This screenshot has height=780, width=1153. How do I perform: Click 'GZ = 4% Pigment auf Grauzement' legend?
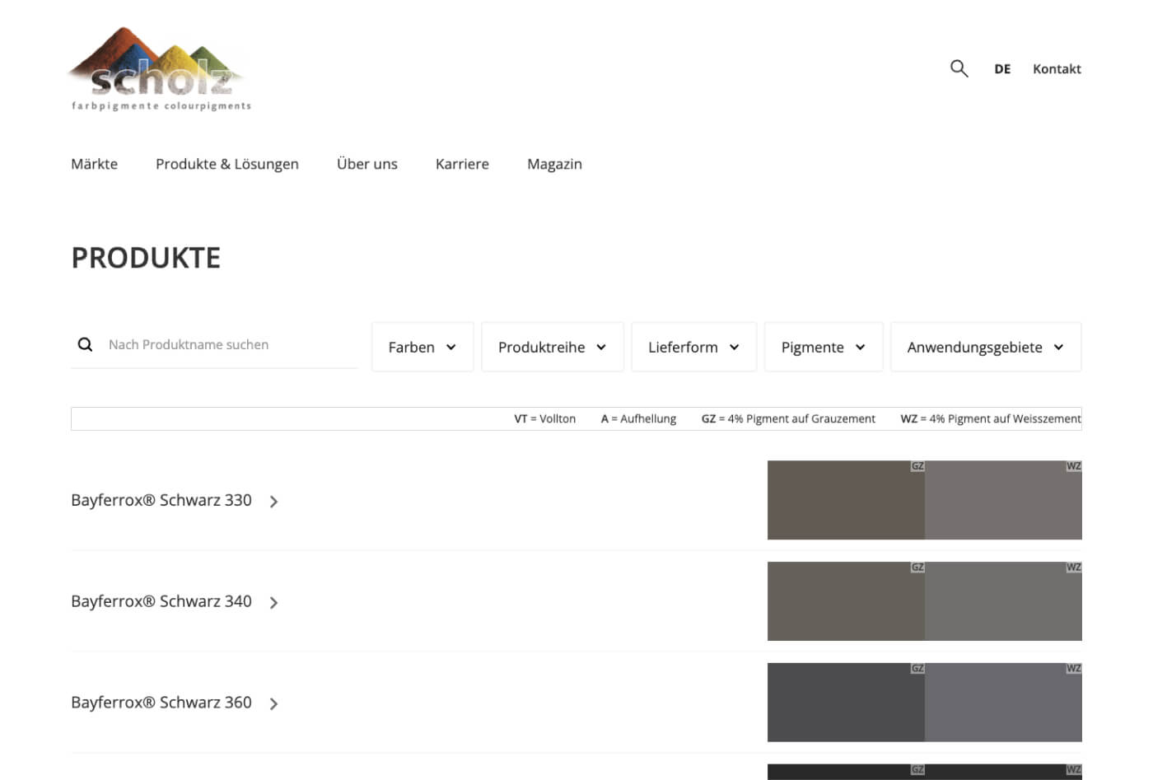[788, 418]
